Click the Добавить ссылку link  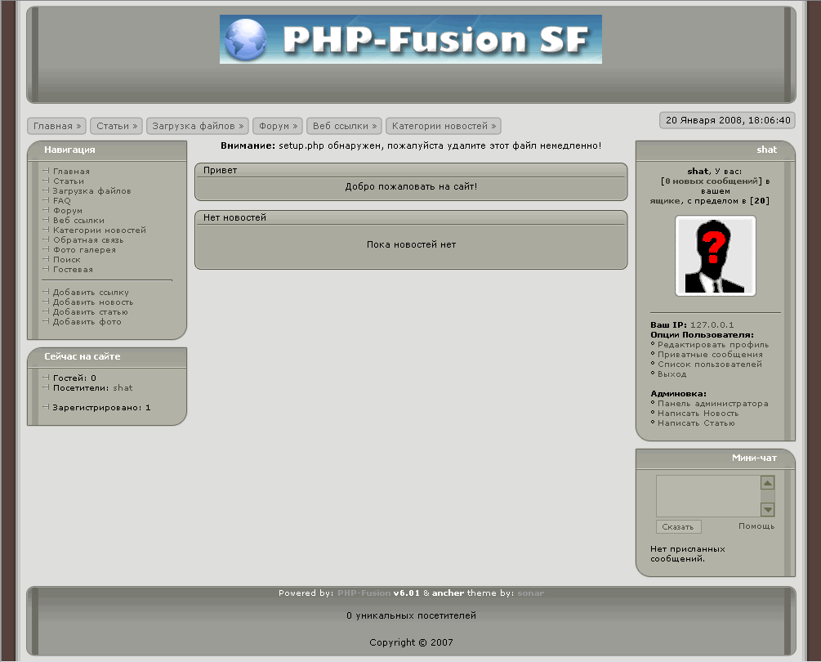pos(91,293)
